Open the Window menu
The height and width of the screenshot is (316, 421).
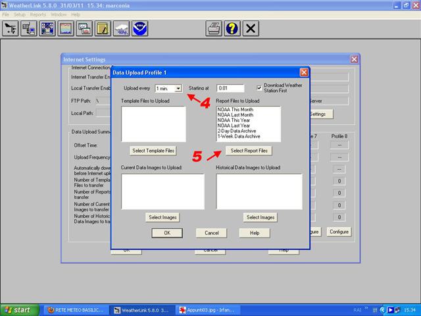[x=59, y=14]
